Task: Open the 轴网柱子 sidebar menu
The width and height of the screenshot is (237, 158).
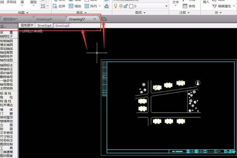Action: pos(6,36)
